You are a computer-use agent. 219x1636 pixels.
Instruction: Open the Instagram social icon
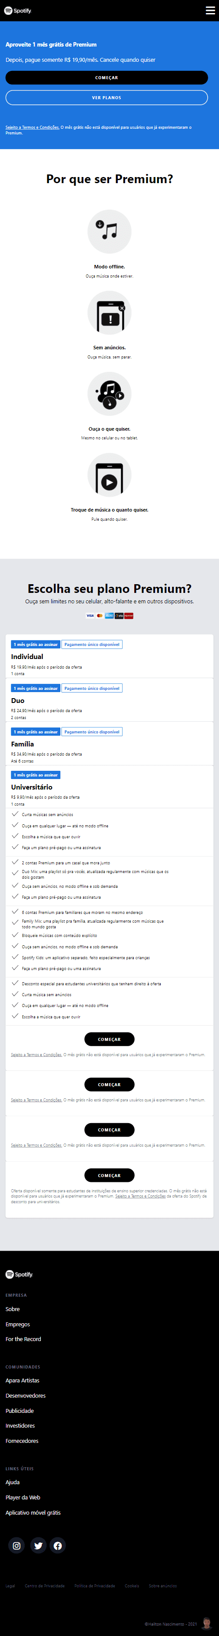click(17, 1545)
